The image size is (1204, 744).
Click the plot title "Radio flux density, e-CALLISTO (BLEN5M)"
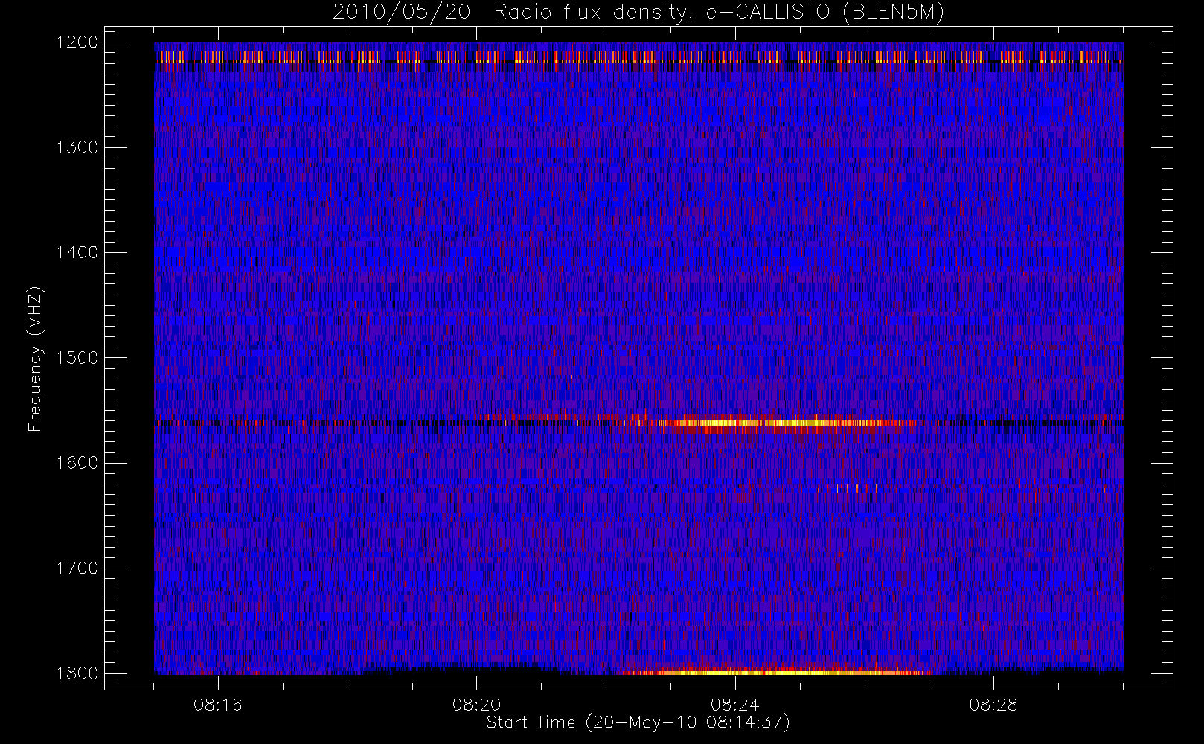(x=719, y=13)
